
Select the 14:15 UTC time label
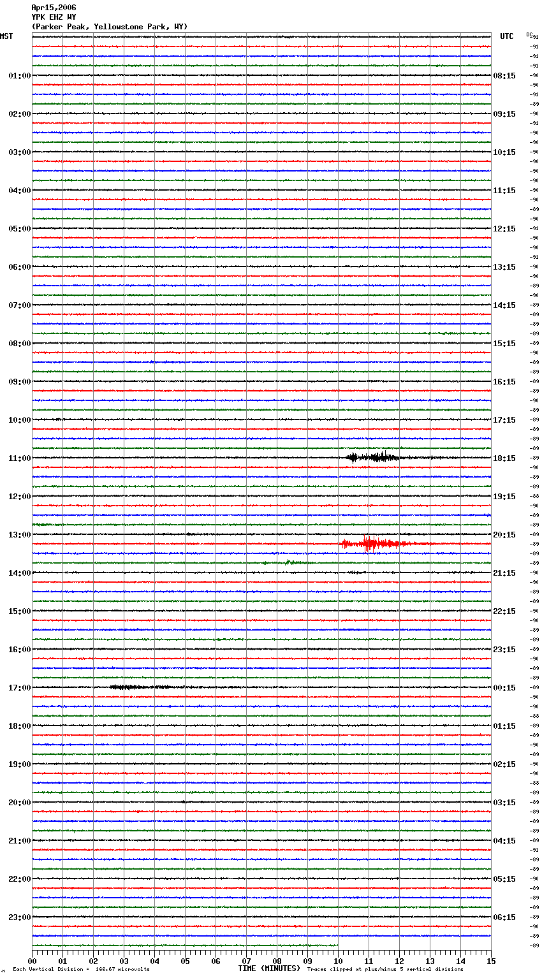(x=504, y=305)
